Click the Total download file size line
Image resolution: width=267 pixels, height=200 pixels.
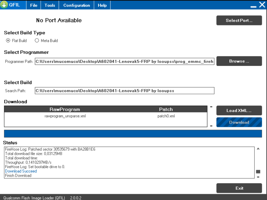(x=34, y=153)
